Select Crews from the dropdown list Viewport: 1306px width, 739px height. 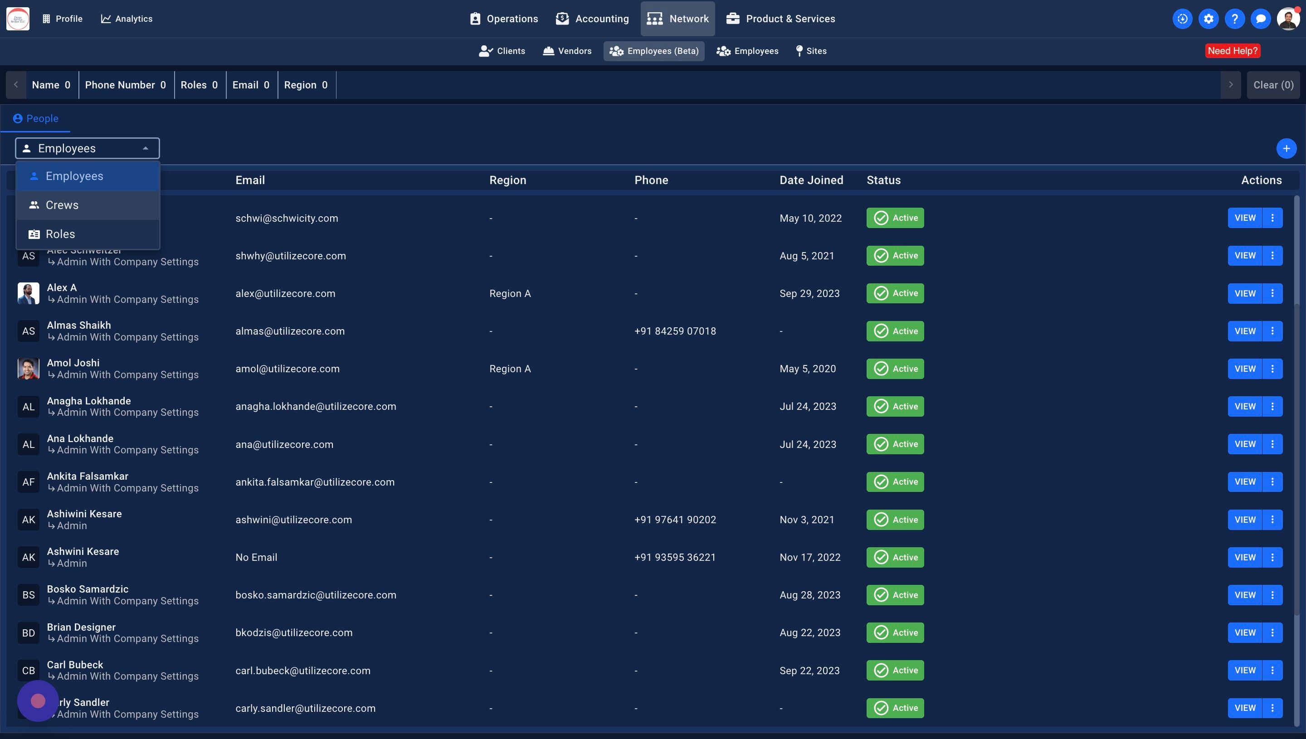pyautogui.click(x=62, y=205)
